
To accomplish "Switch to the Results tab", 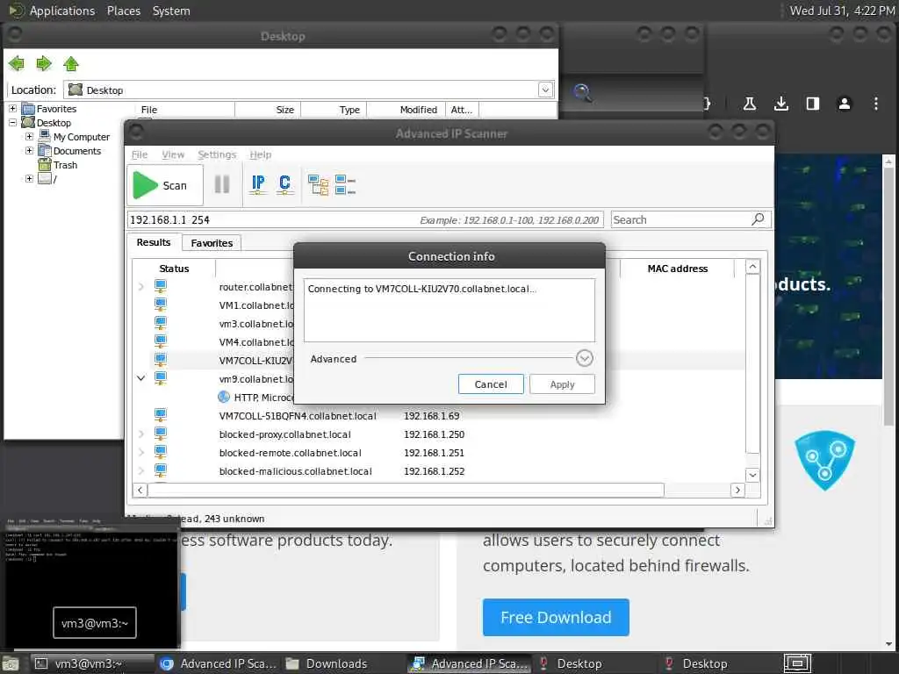I will pyautogui.click(x=153, y=242).
